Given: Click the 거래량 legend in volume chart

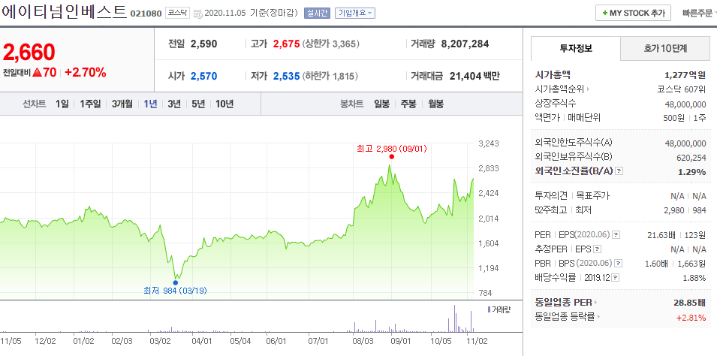Looking at the screenshot, I should (x=499, y=309).
